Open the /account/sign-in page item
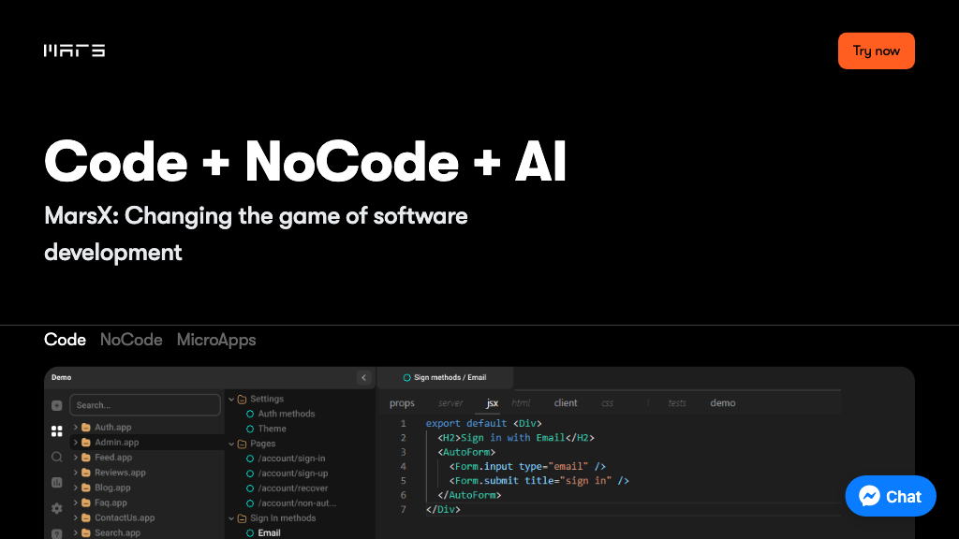 pyautogui.click(x=291, y=459)
